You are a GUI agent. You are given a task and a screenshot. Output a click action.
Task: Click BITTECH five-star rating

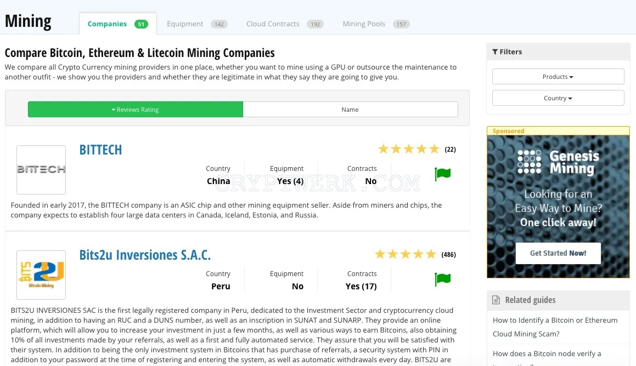(x=409, y=149)
